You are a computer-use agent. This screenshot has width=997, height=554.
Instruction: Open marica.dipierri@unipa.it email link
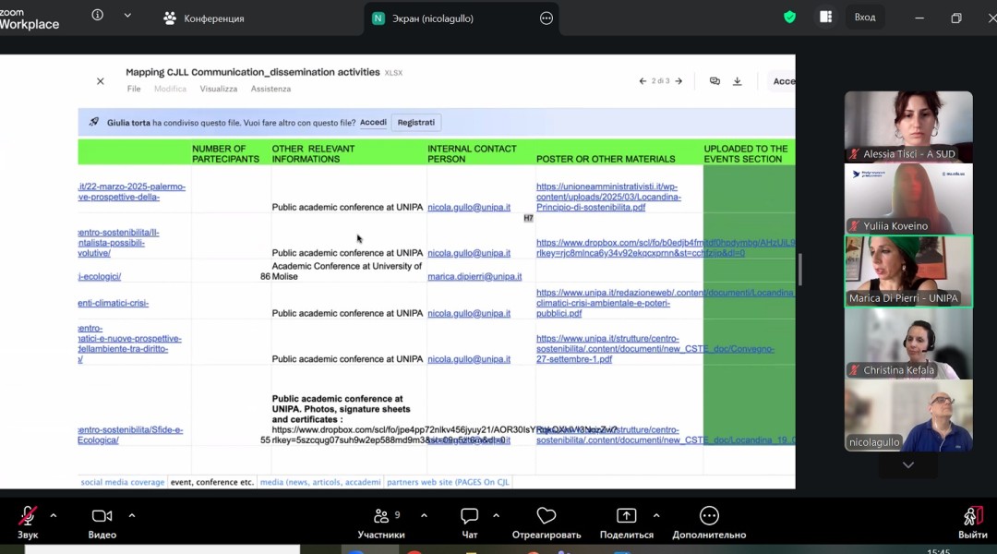coord(474,277)
